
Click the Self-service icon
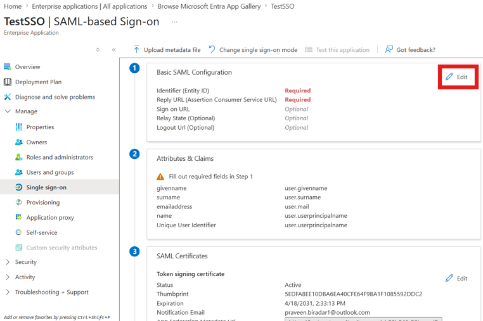(x=19, y=232)
